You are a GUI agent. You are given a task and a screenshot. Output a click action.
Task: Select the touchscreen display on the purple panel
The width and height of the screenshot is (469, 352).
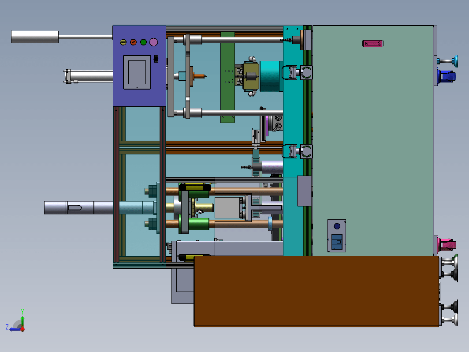click(x=137, y=72)
